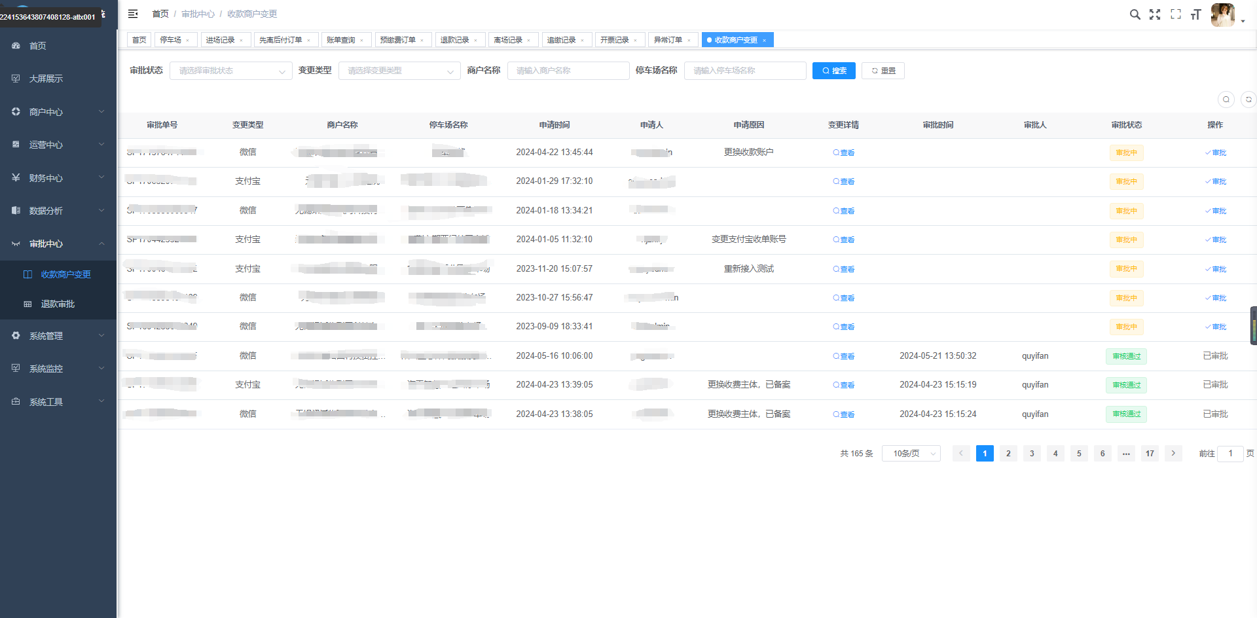Screen dimensions: 1257x618
Task: Expand the 系统管理 sidebar menu
Action: point(58,336)
